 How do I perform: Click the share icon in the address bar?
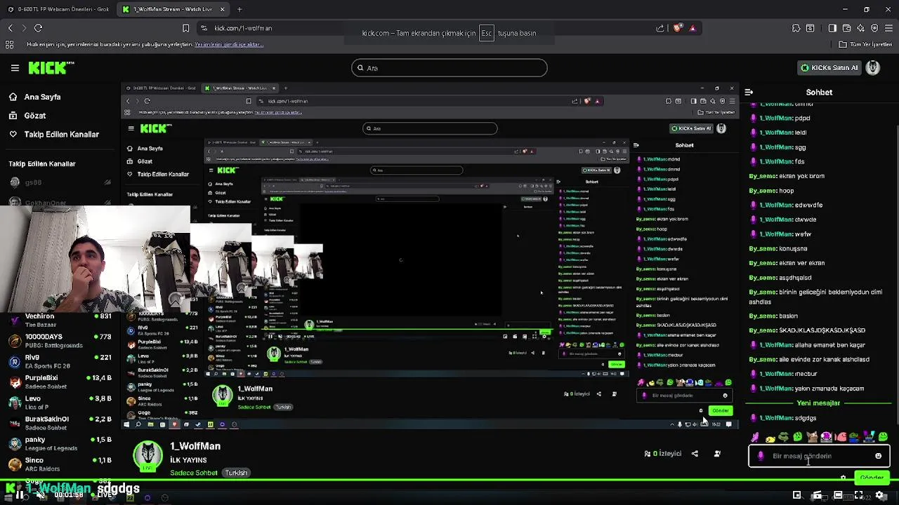660,28
